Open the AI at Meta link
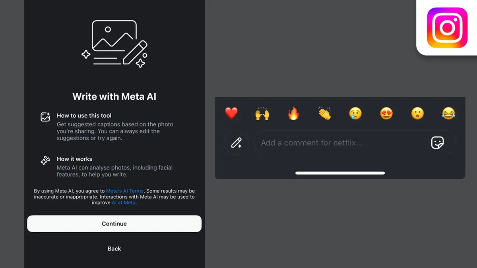The height and width of the screenshot is (268, 477). (x=124, y=202)
